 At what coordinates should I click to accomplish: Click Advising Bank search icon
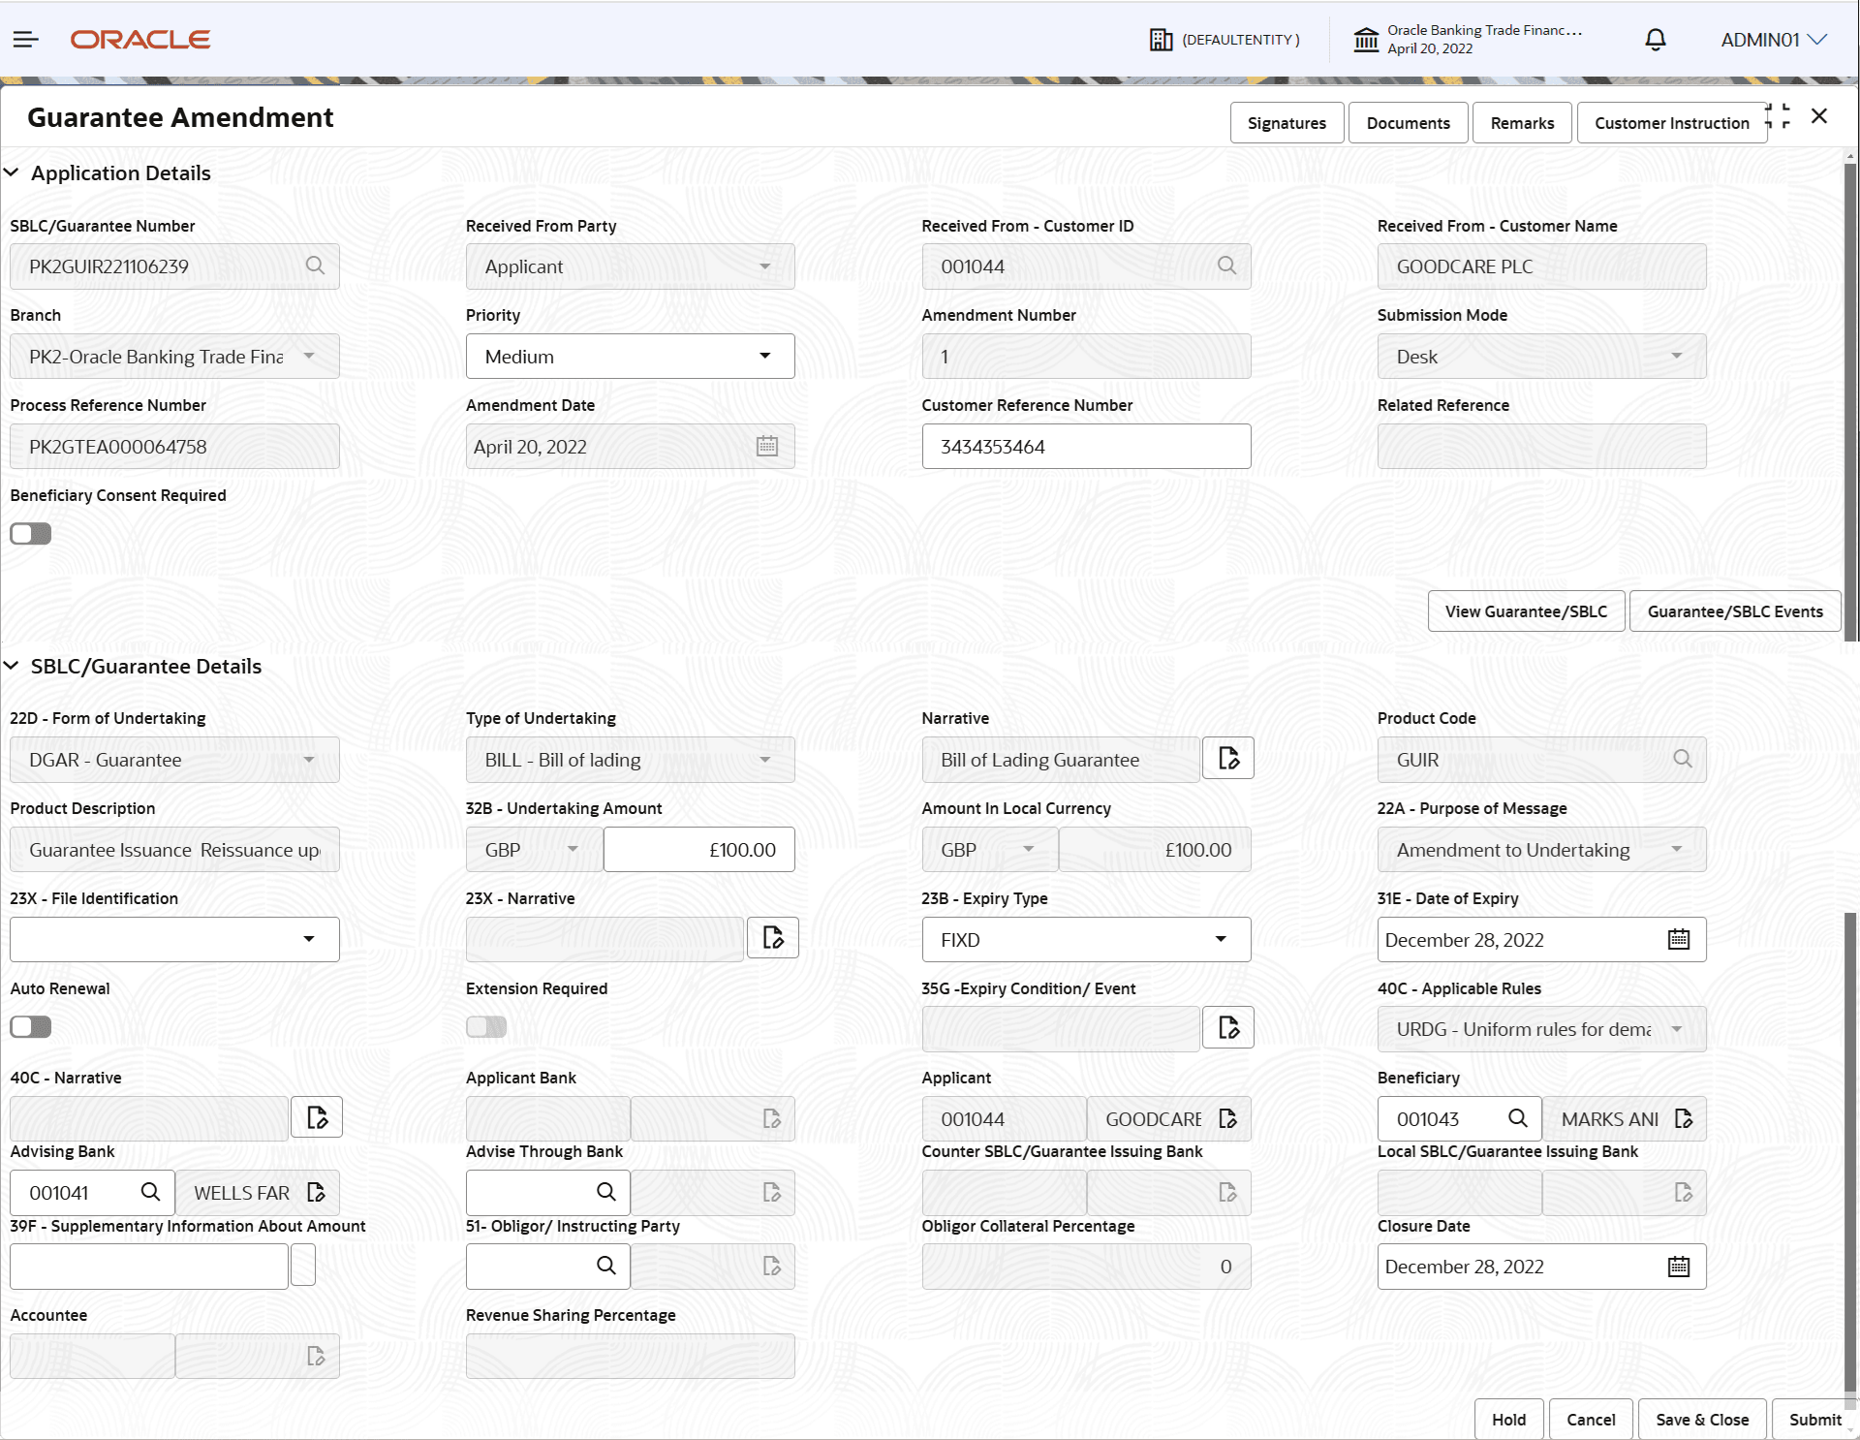[x=150, y=1192]
